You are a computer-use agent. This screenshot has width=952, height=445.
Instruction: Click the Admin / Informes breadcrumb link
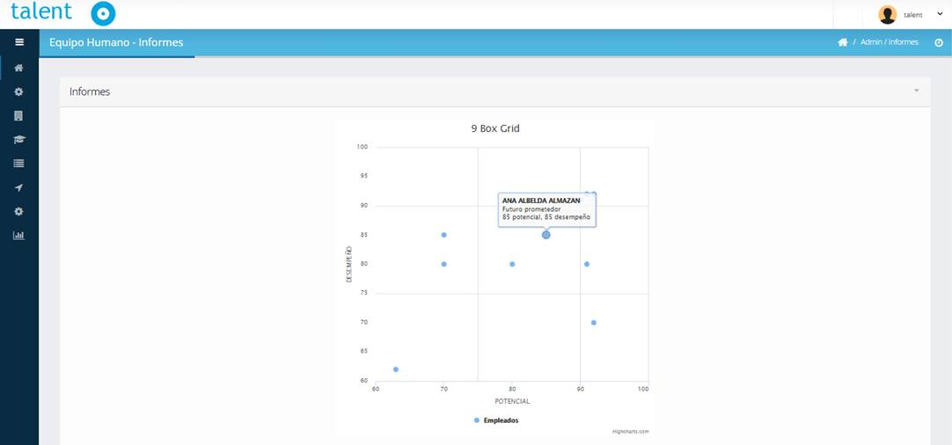click(x=889, y=42)
